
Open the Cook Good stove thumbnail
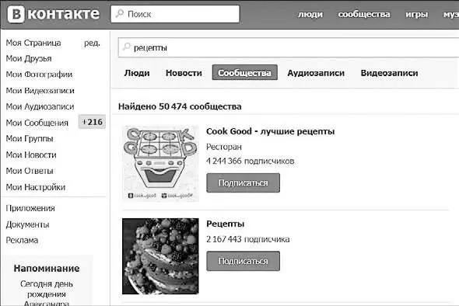pyautogui.click(x=160, y=164)
